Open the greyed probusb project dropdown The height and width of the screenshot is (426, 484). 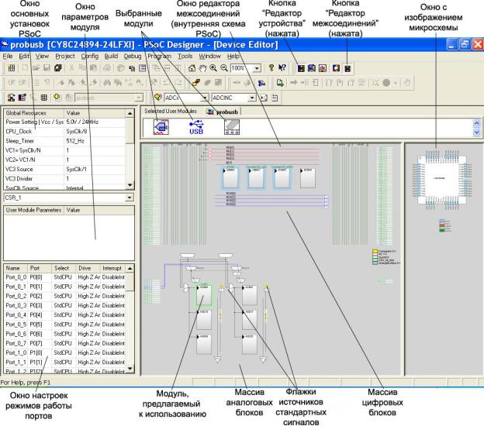(x=139, y=98)
